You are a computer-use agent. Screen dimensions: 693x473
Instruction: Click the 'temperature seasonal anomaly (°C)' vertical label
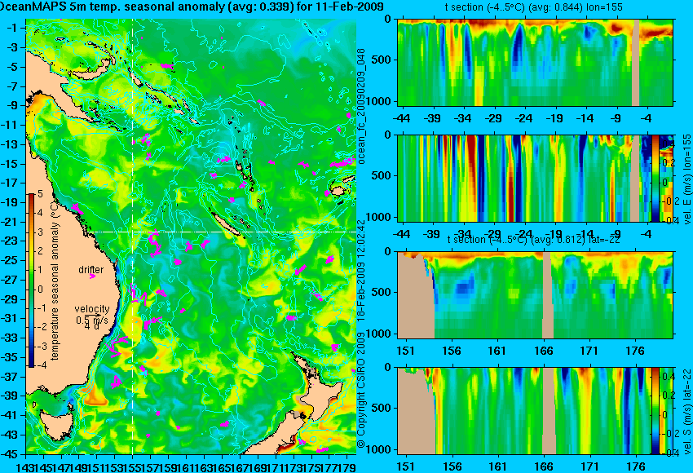click(55, 280)
